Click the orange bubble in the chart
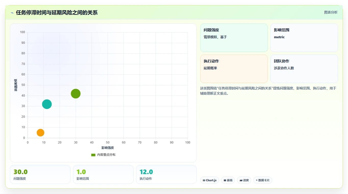The width and height of the screenshot is (348, 194). (x=40, y=133)
